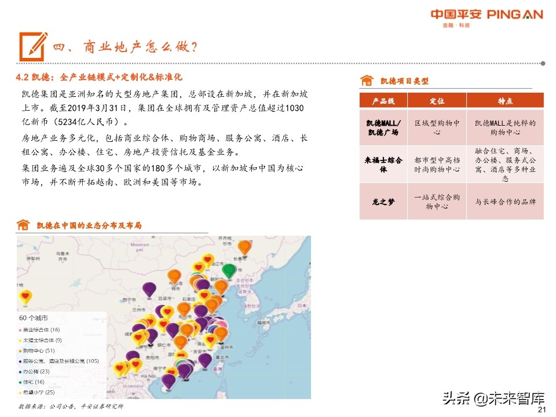Click legend entry 购物中心 (51)

coord(39,351)
